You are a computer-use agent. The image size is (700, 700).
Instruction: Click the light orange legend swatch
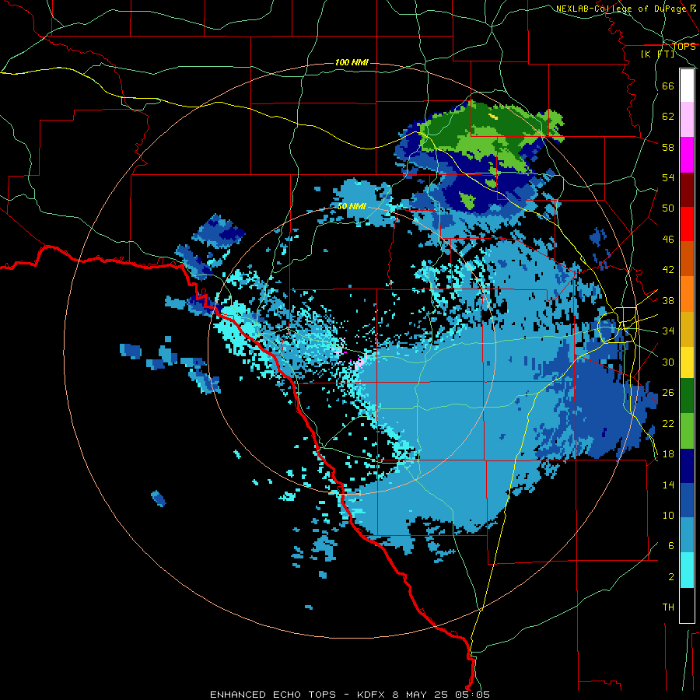[687, 294]
